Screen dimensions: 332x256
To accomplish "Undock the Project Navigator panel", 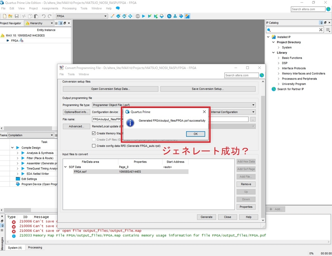I will coord(65,23).
